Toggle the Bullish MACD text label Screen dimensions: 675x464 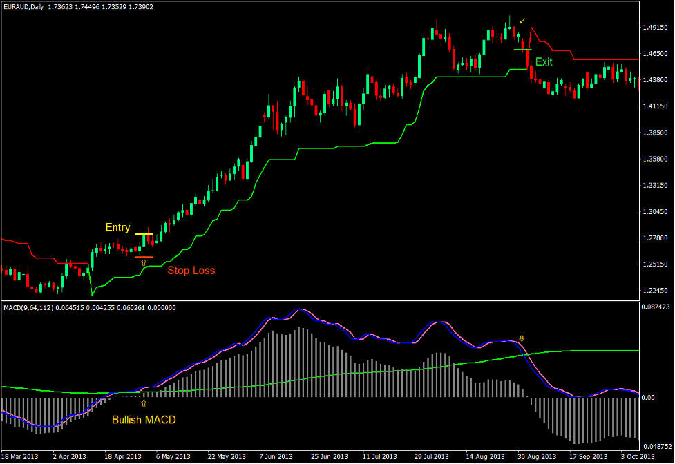coord(144,419)
